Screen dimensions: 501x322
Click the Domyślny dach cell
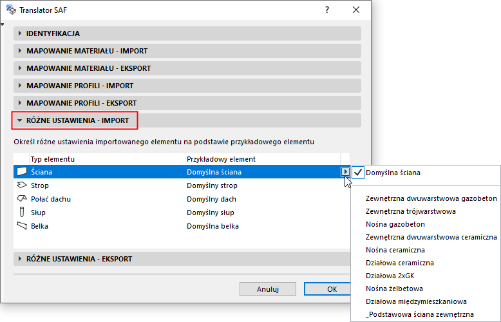coord(211,199)
